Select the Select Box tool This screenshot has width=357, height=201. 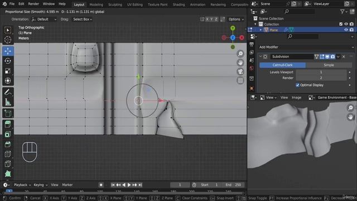click(x=8, y=30)
